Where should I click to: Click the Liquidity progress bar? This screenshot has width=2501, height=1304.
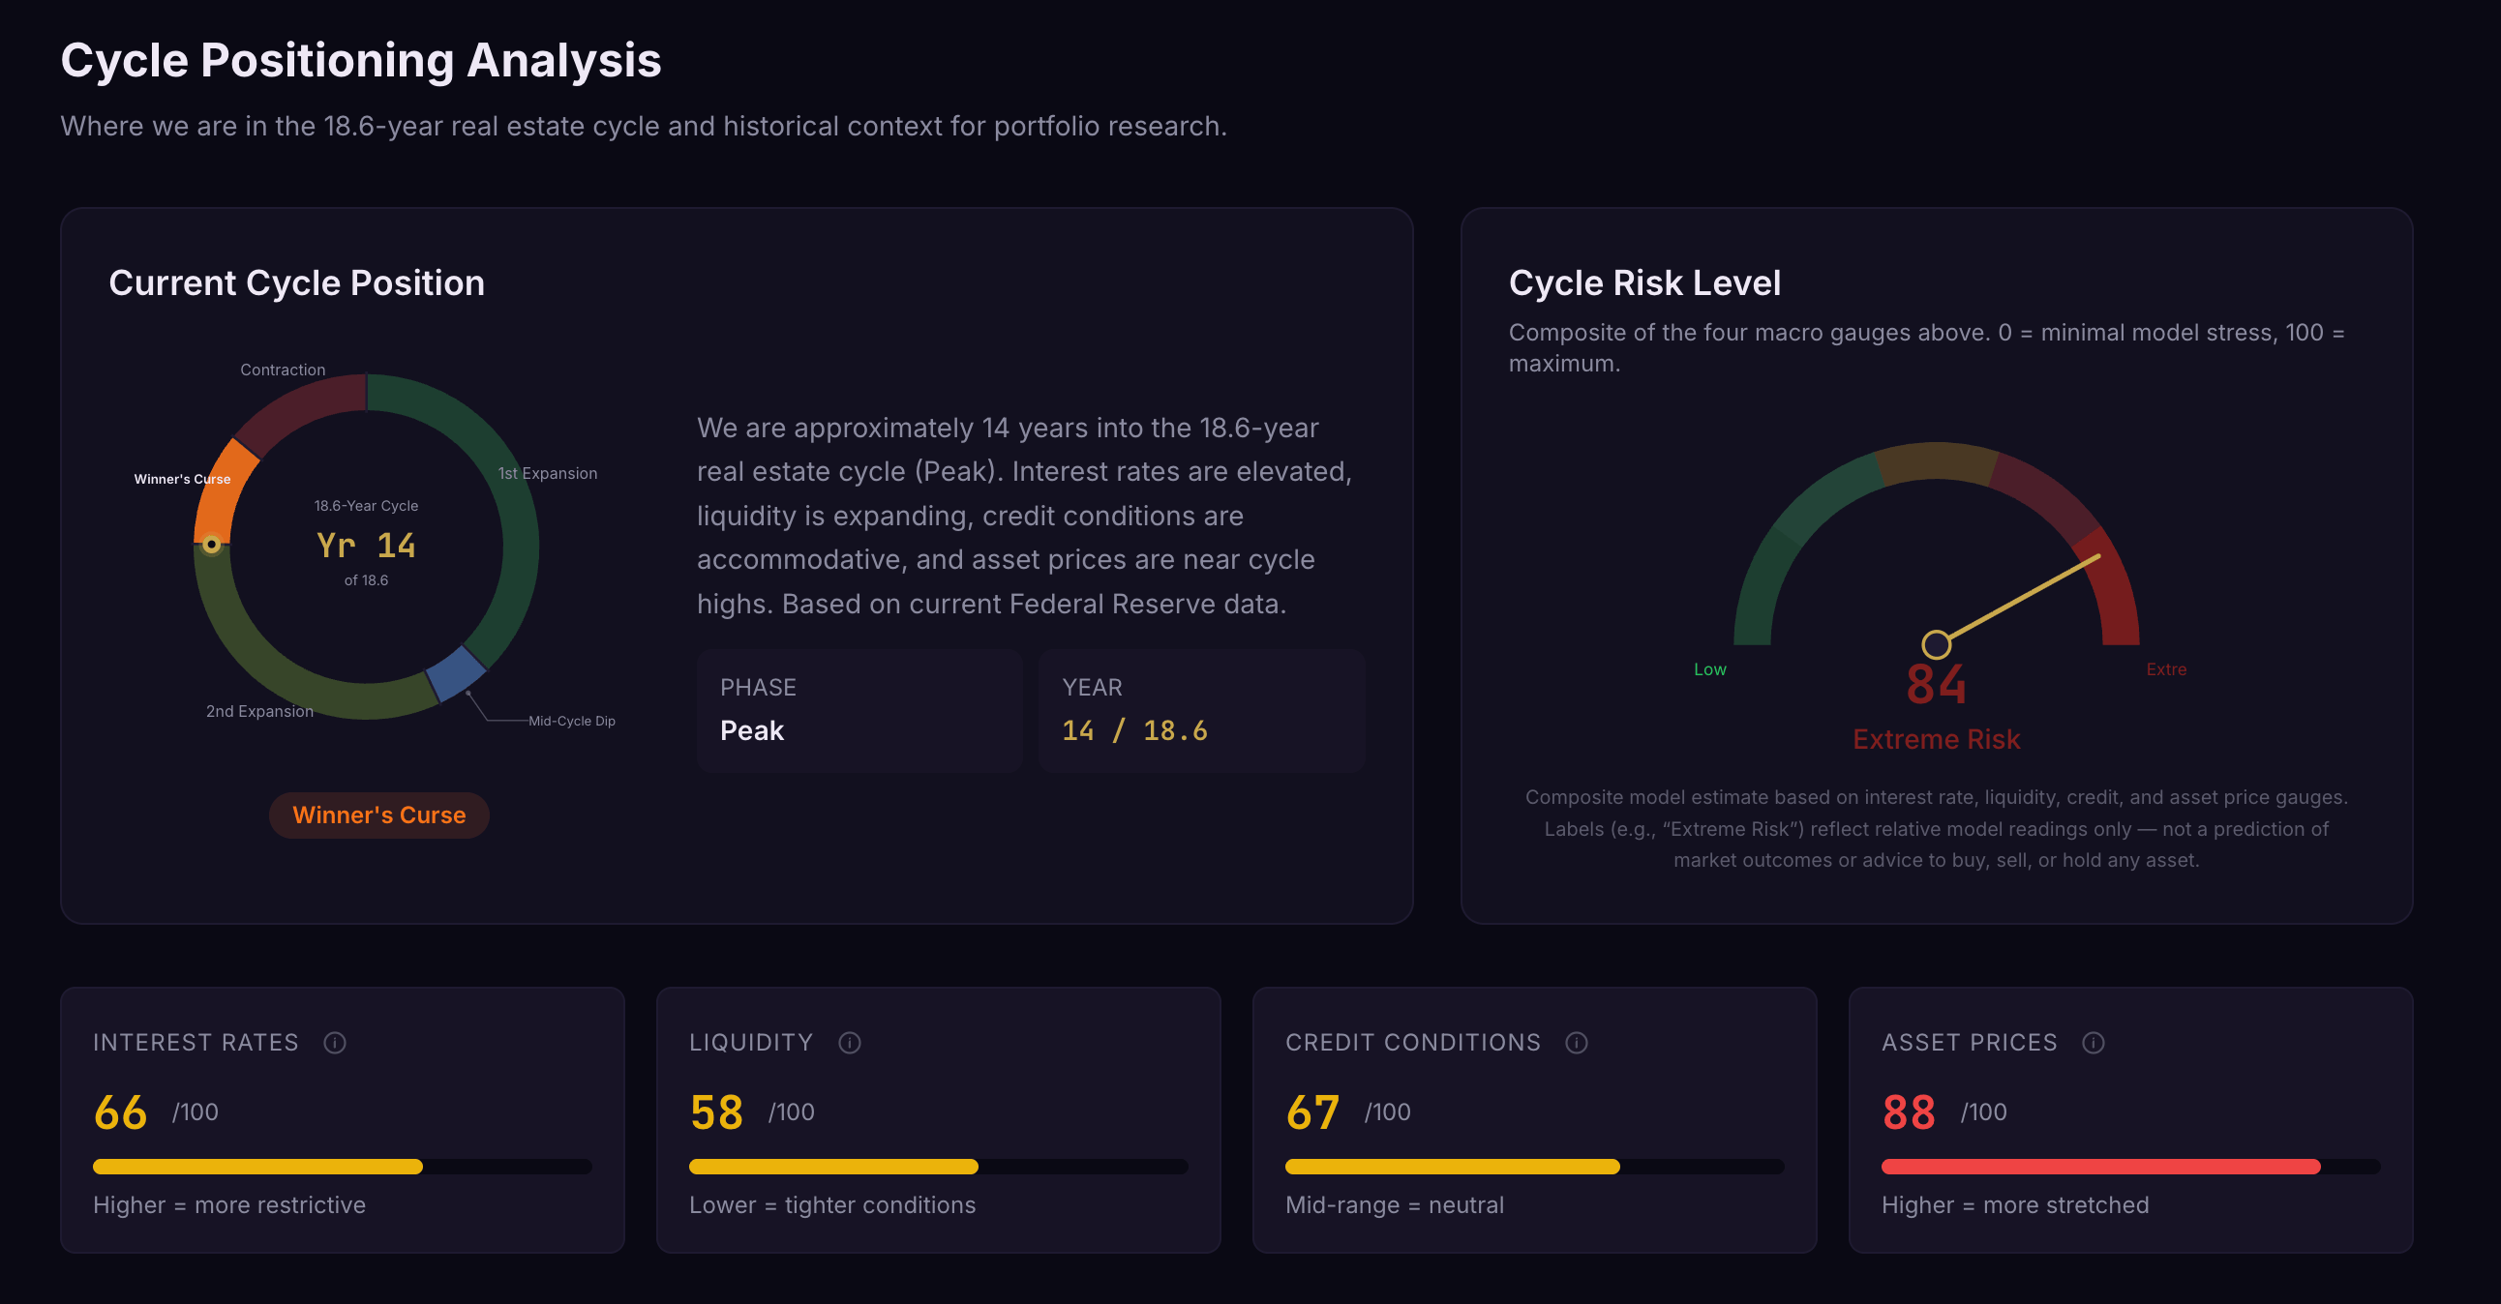coord(938,1167)
